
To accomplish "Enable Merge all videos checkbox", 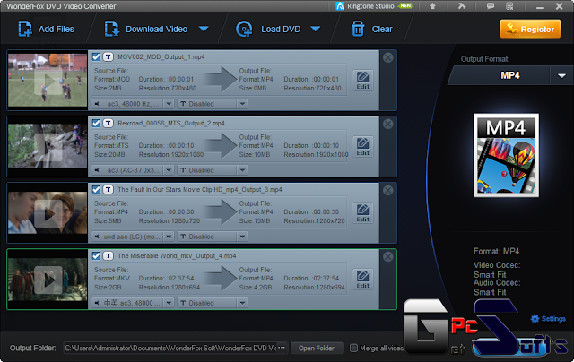I will pos(353,348).
